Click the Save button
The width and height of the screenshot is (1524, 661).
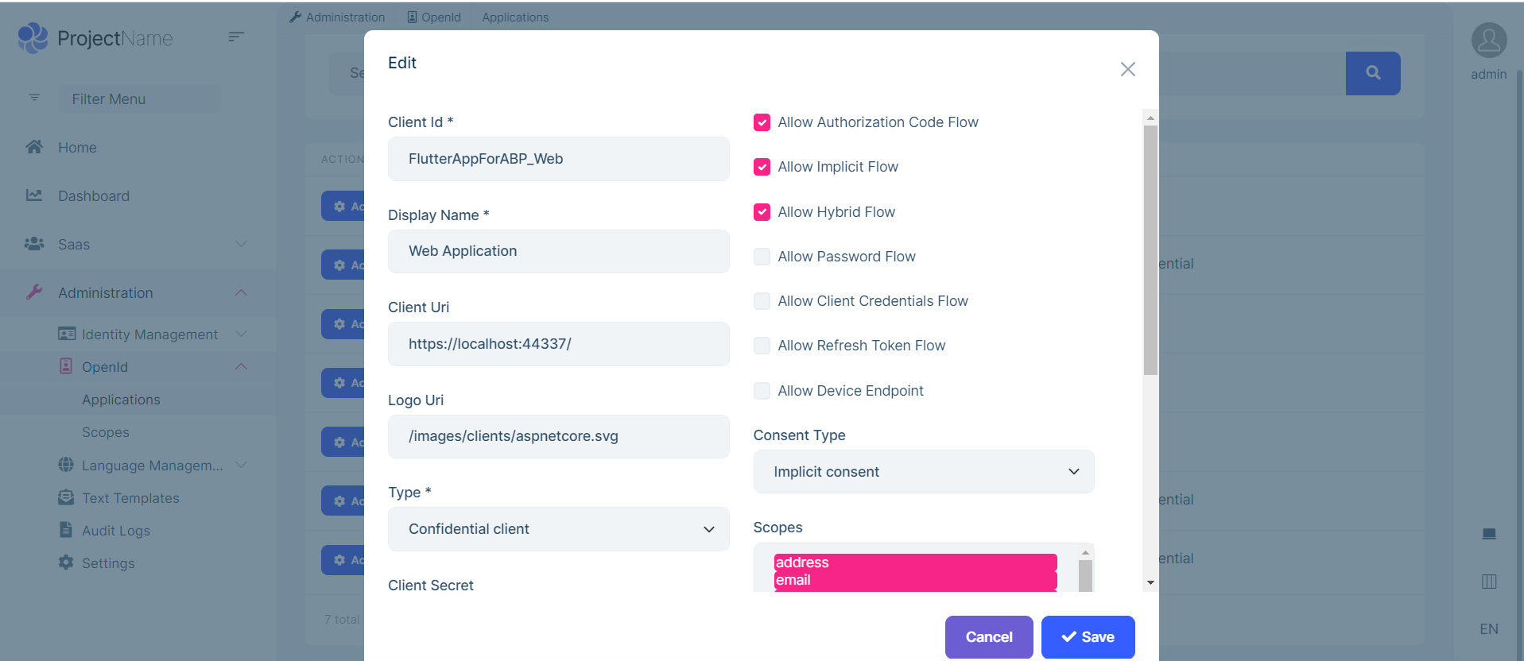click(1088, 637)
